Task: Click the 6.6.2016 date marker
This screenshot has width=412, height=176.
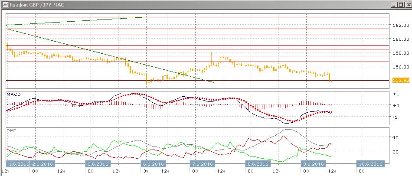Action: click(154, 164)
